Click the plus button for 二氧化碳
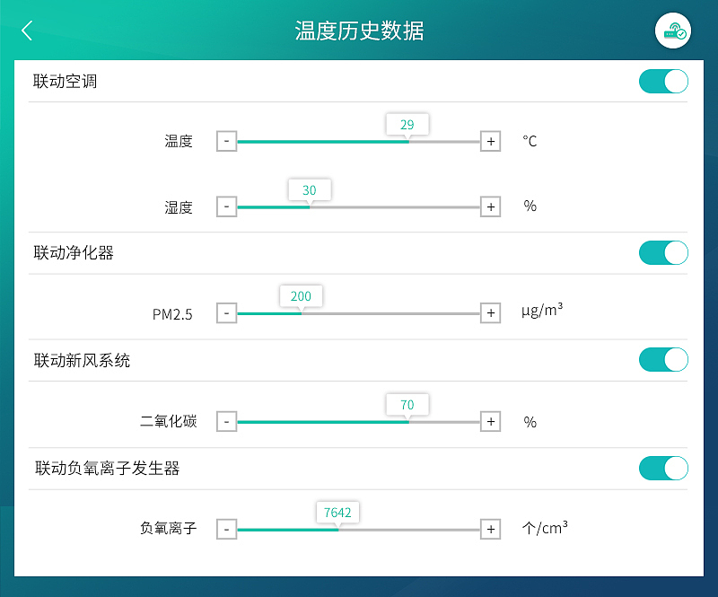This screenshot has width=718, height=597. [x=490, y=422]
